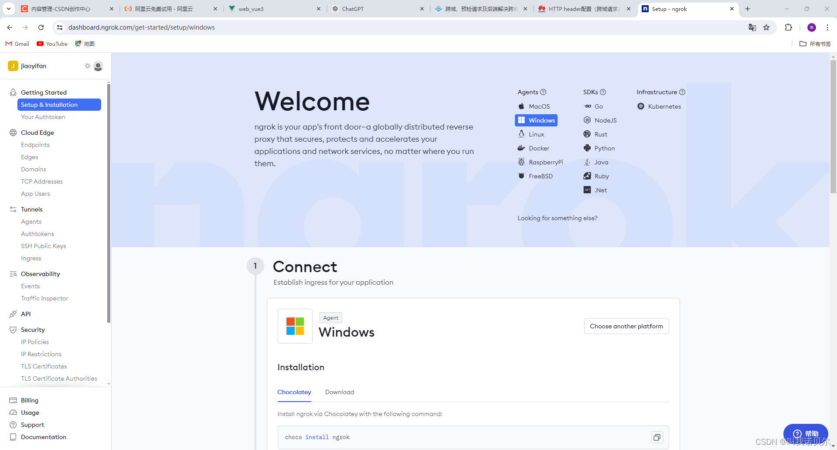The width and height of the screenshot is (837, 450).
Task: Switch to the ChatGPT browser tab
Action: [378, 9]
